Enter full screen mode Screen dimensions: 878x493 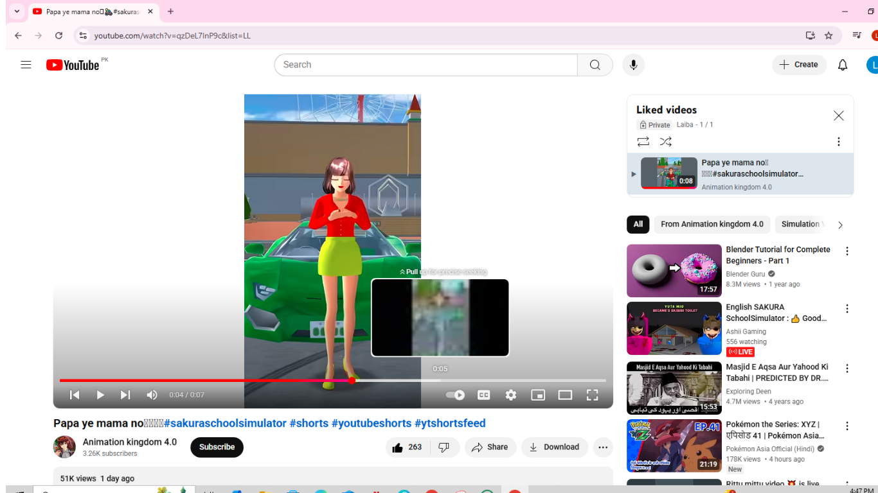[x=592, y=395]
